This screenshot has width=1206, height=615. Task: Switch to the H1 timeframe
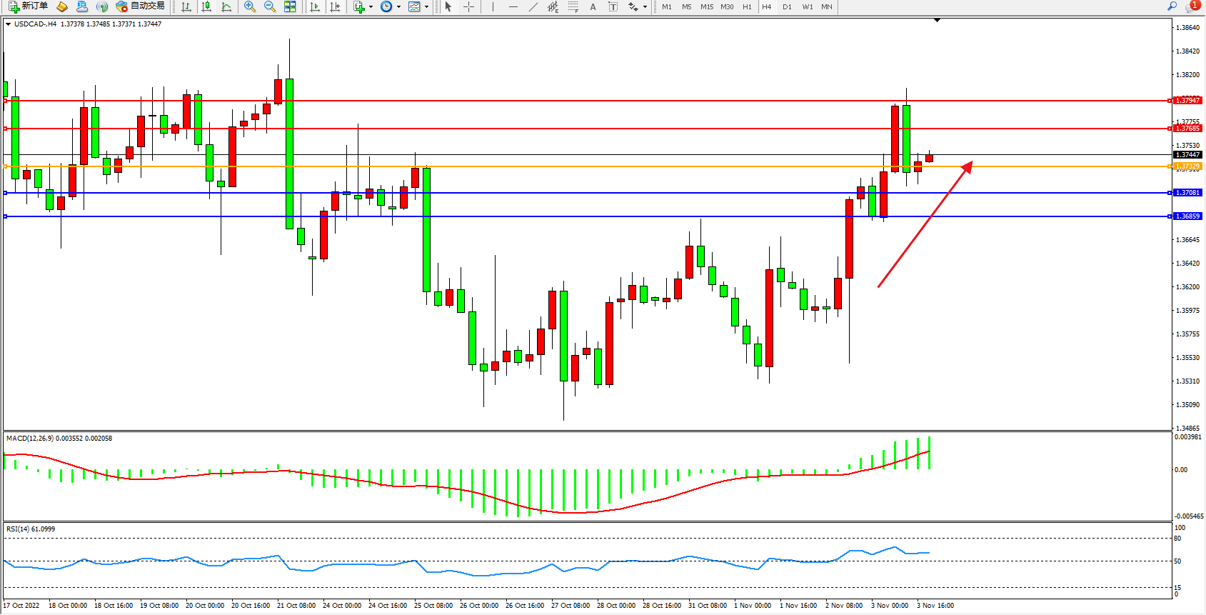[747, 6]
